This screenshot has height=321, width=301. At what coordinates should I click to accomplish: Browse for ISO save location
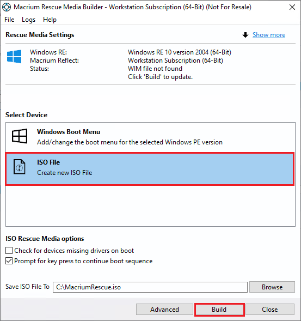point(272,287)
